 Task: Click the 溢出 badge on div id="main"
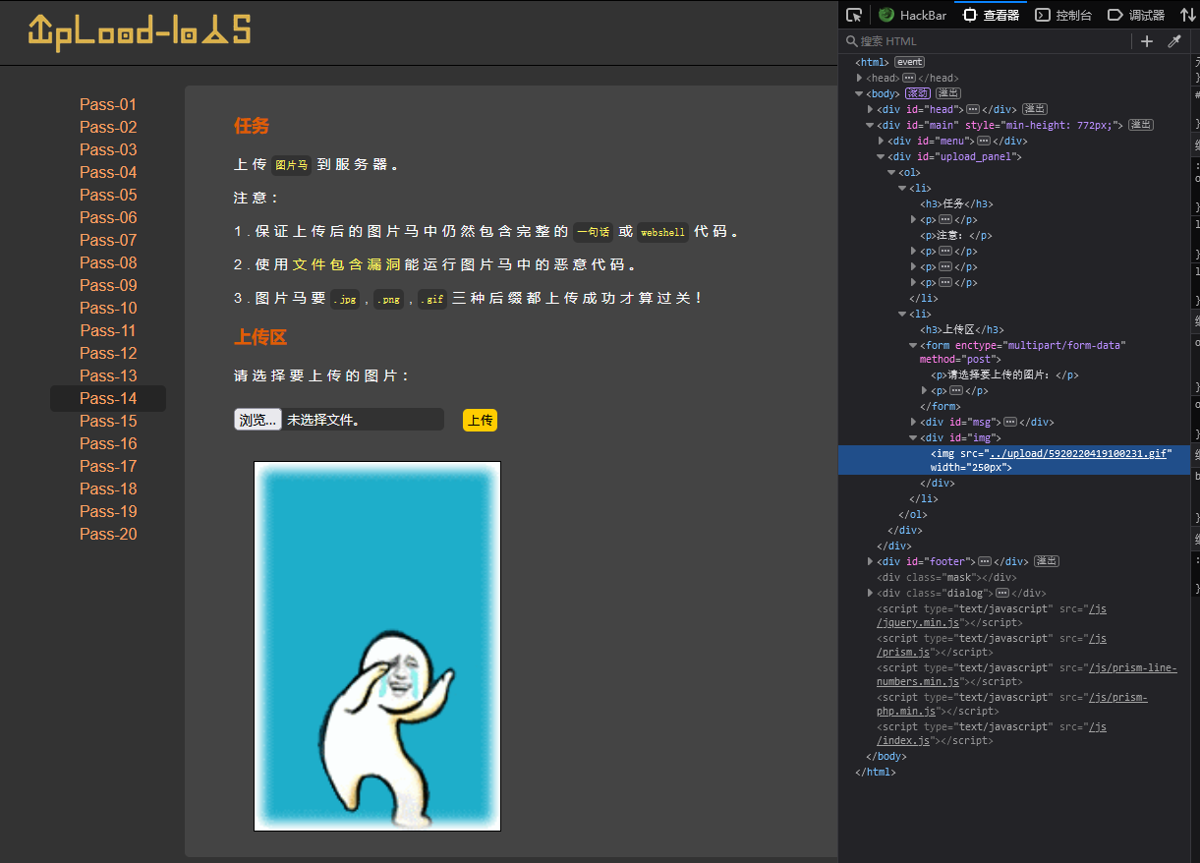(x=1140, y=125)
